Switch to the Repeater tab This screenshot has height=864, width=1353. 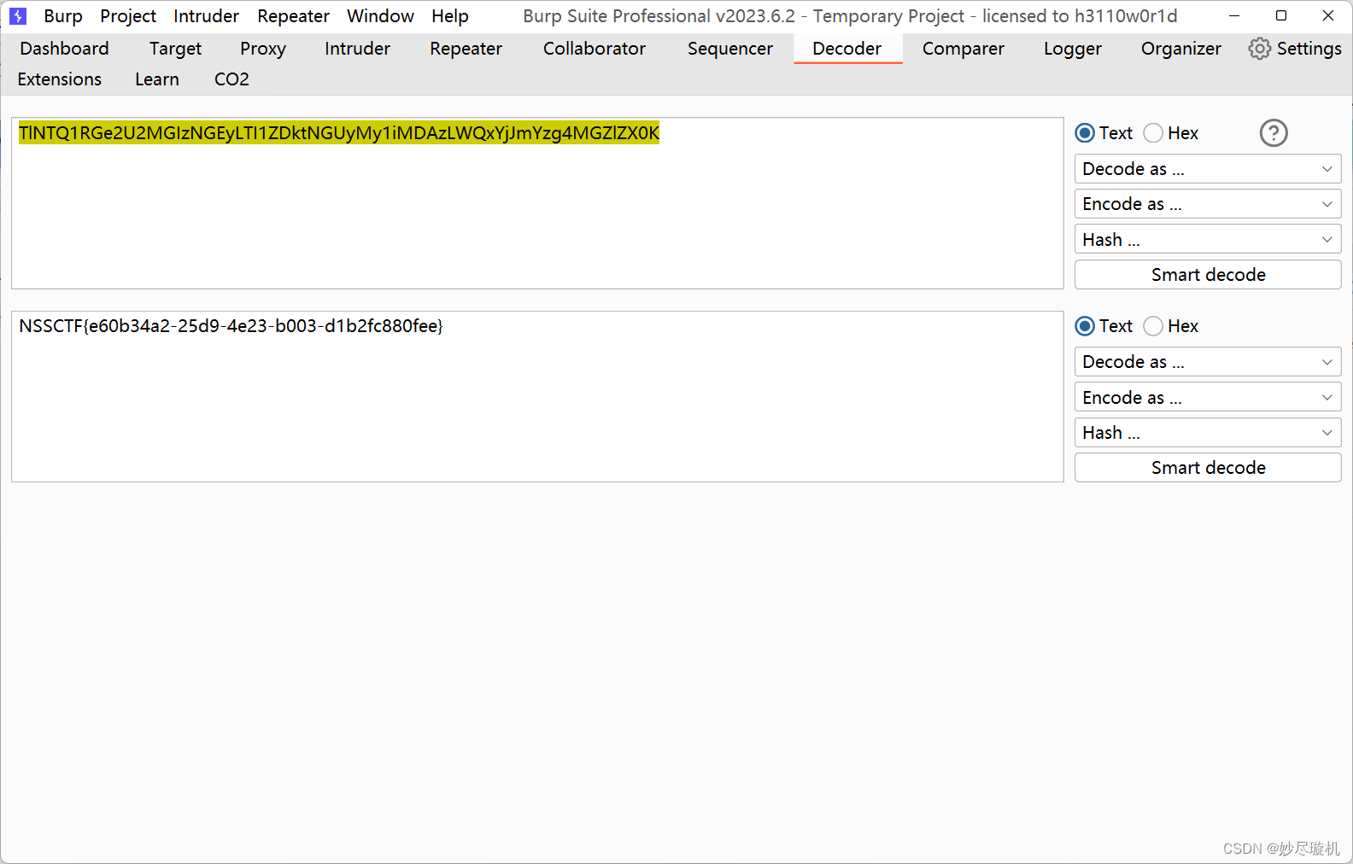pos(466,49)
